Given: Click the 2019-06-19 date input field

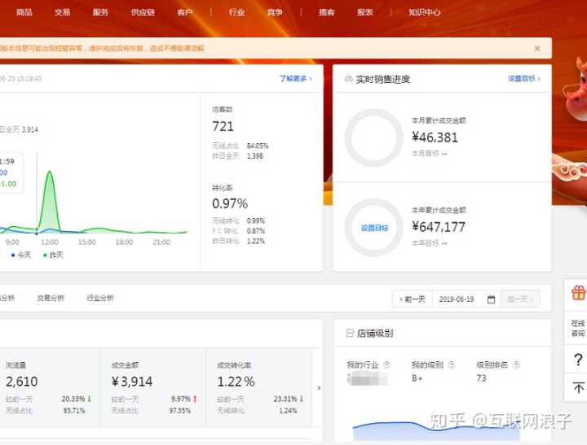Looking at the screenshot, I should coord(457,299).
